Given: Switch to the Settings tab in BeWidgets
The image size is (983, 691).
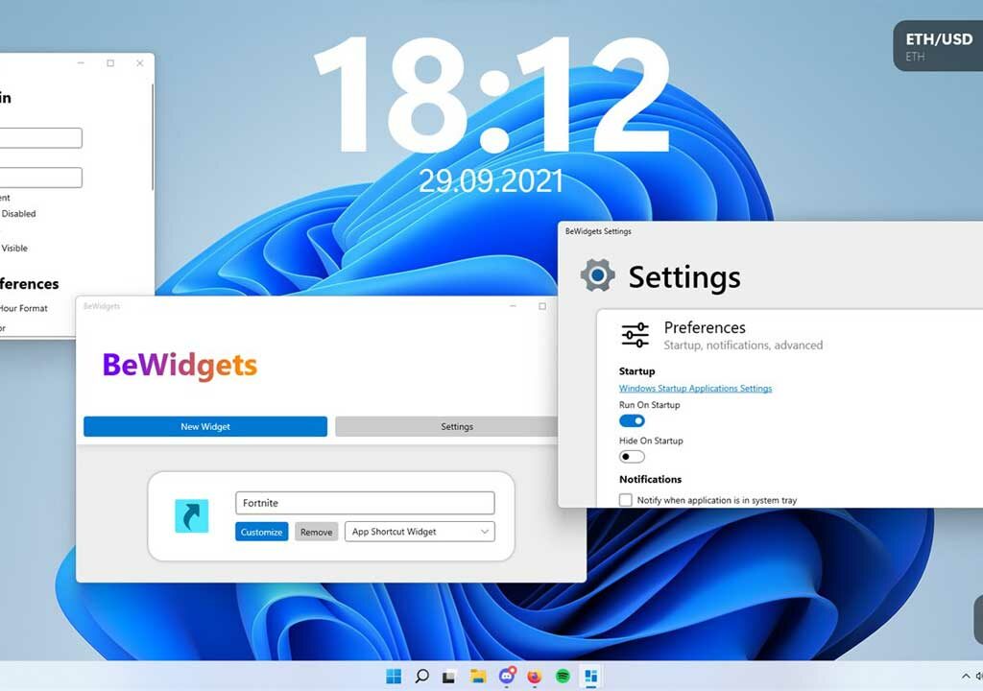Looking at the screenshot, I should point(457,426).
